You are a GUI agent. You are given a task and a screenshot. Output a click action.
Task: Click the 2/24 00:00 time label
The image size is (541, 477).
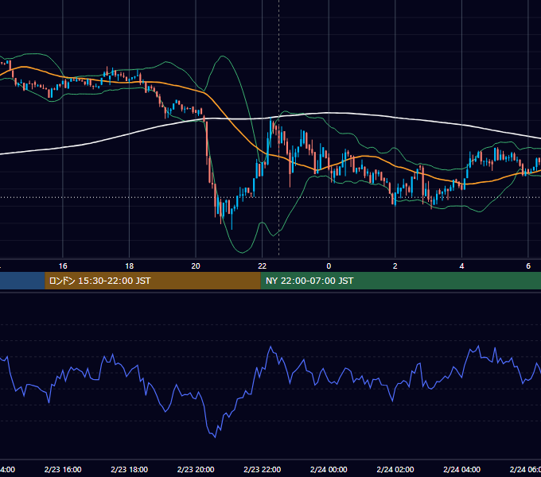329,469
